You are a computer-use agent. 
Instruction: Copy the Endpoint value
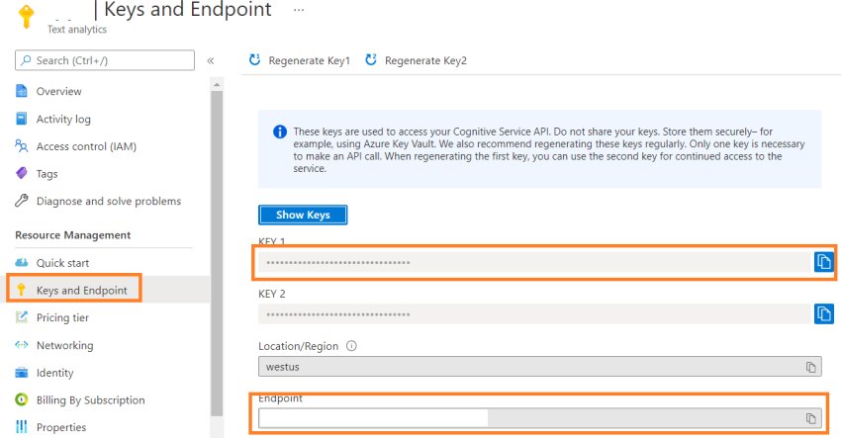tap(811, 418)
